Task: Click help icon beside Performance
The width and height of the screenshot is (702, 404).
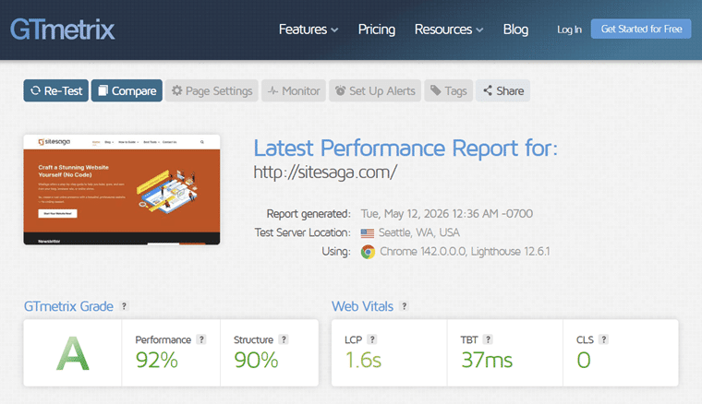Action: tap(201, 339)
